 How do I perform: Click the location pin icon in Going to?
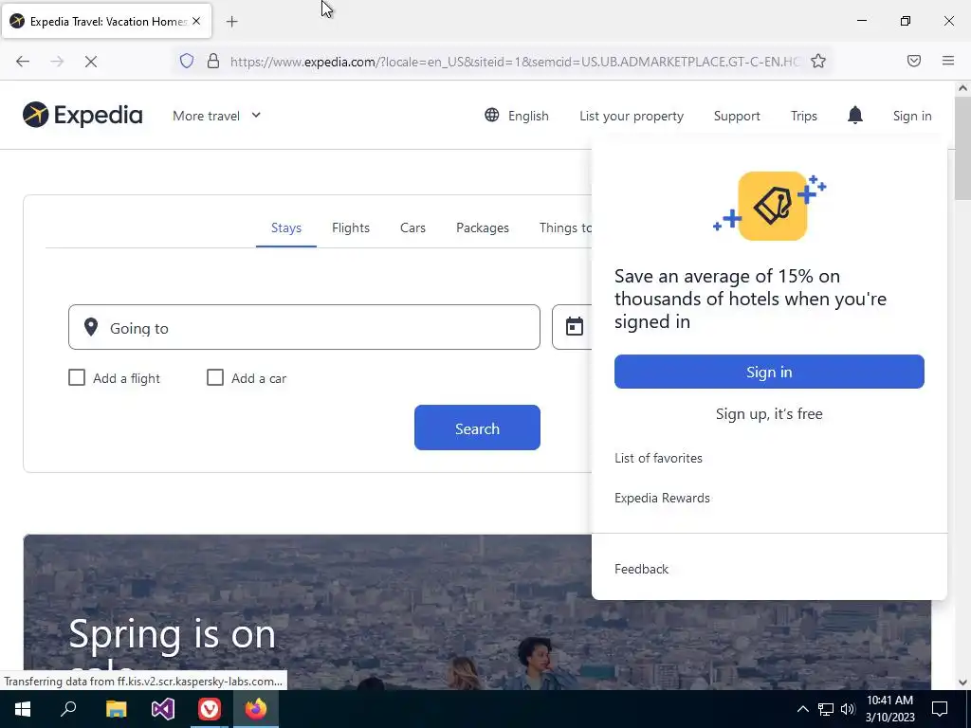91,327
